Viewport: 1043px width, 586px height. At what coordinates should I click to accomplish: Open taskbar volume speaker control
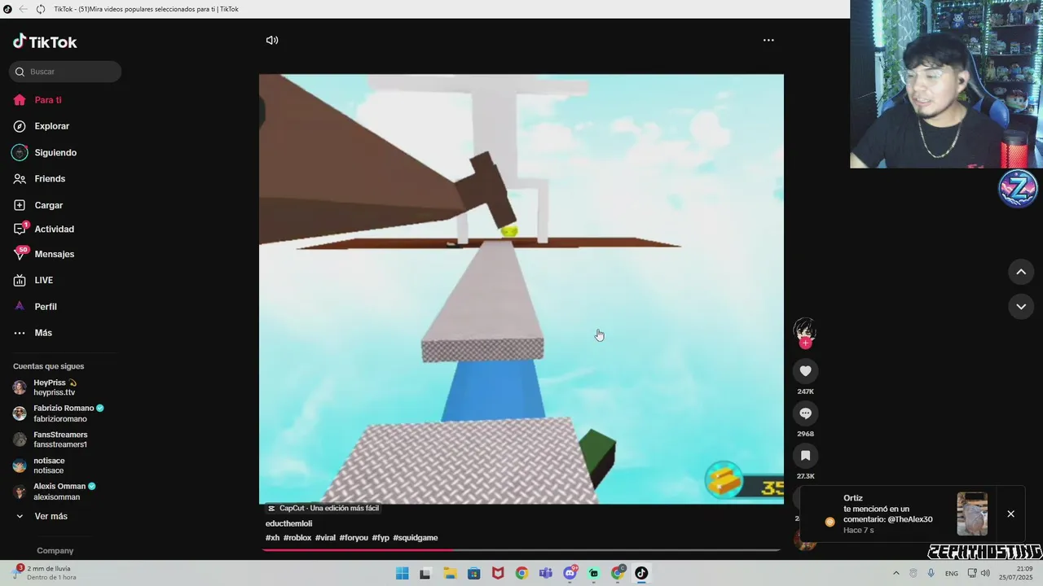coord(986,573)
